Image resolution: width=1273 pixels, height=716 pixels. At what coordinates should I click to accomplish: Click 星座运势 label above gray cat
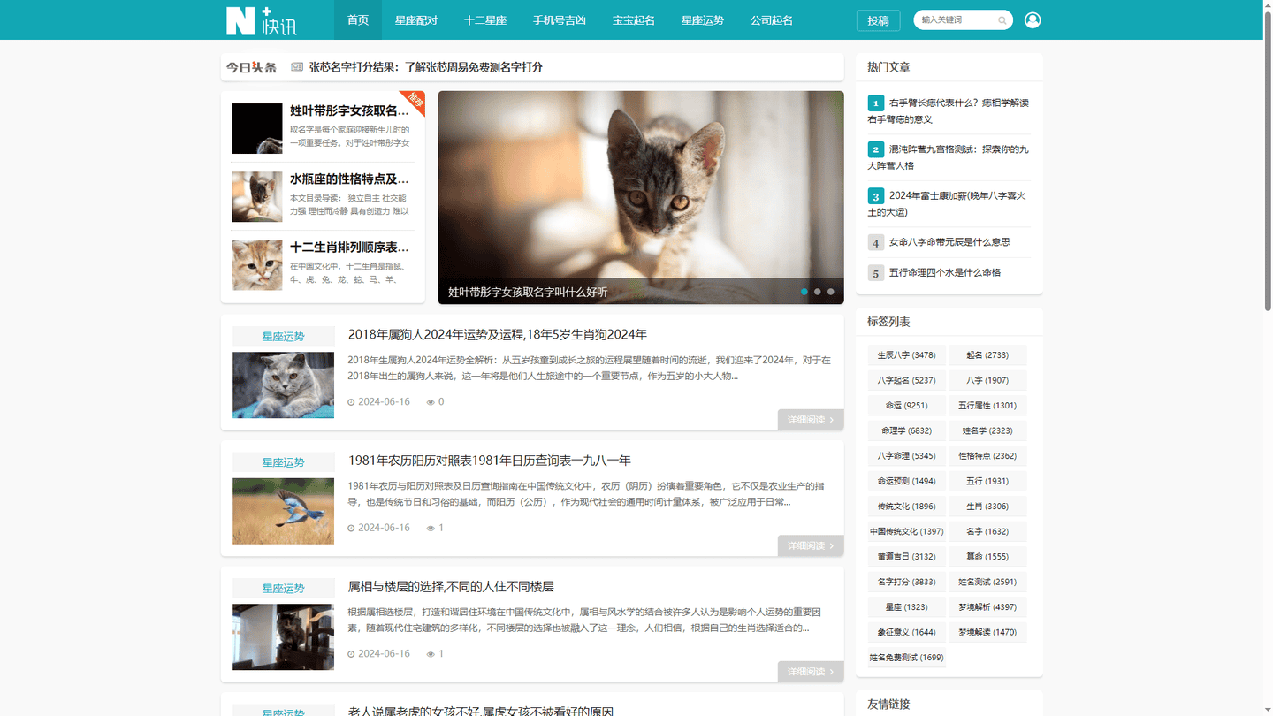[283, 336]
